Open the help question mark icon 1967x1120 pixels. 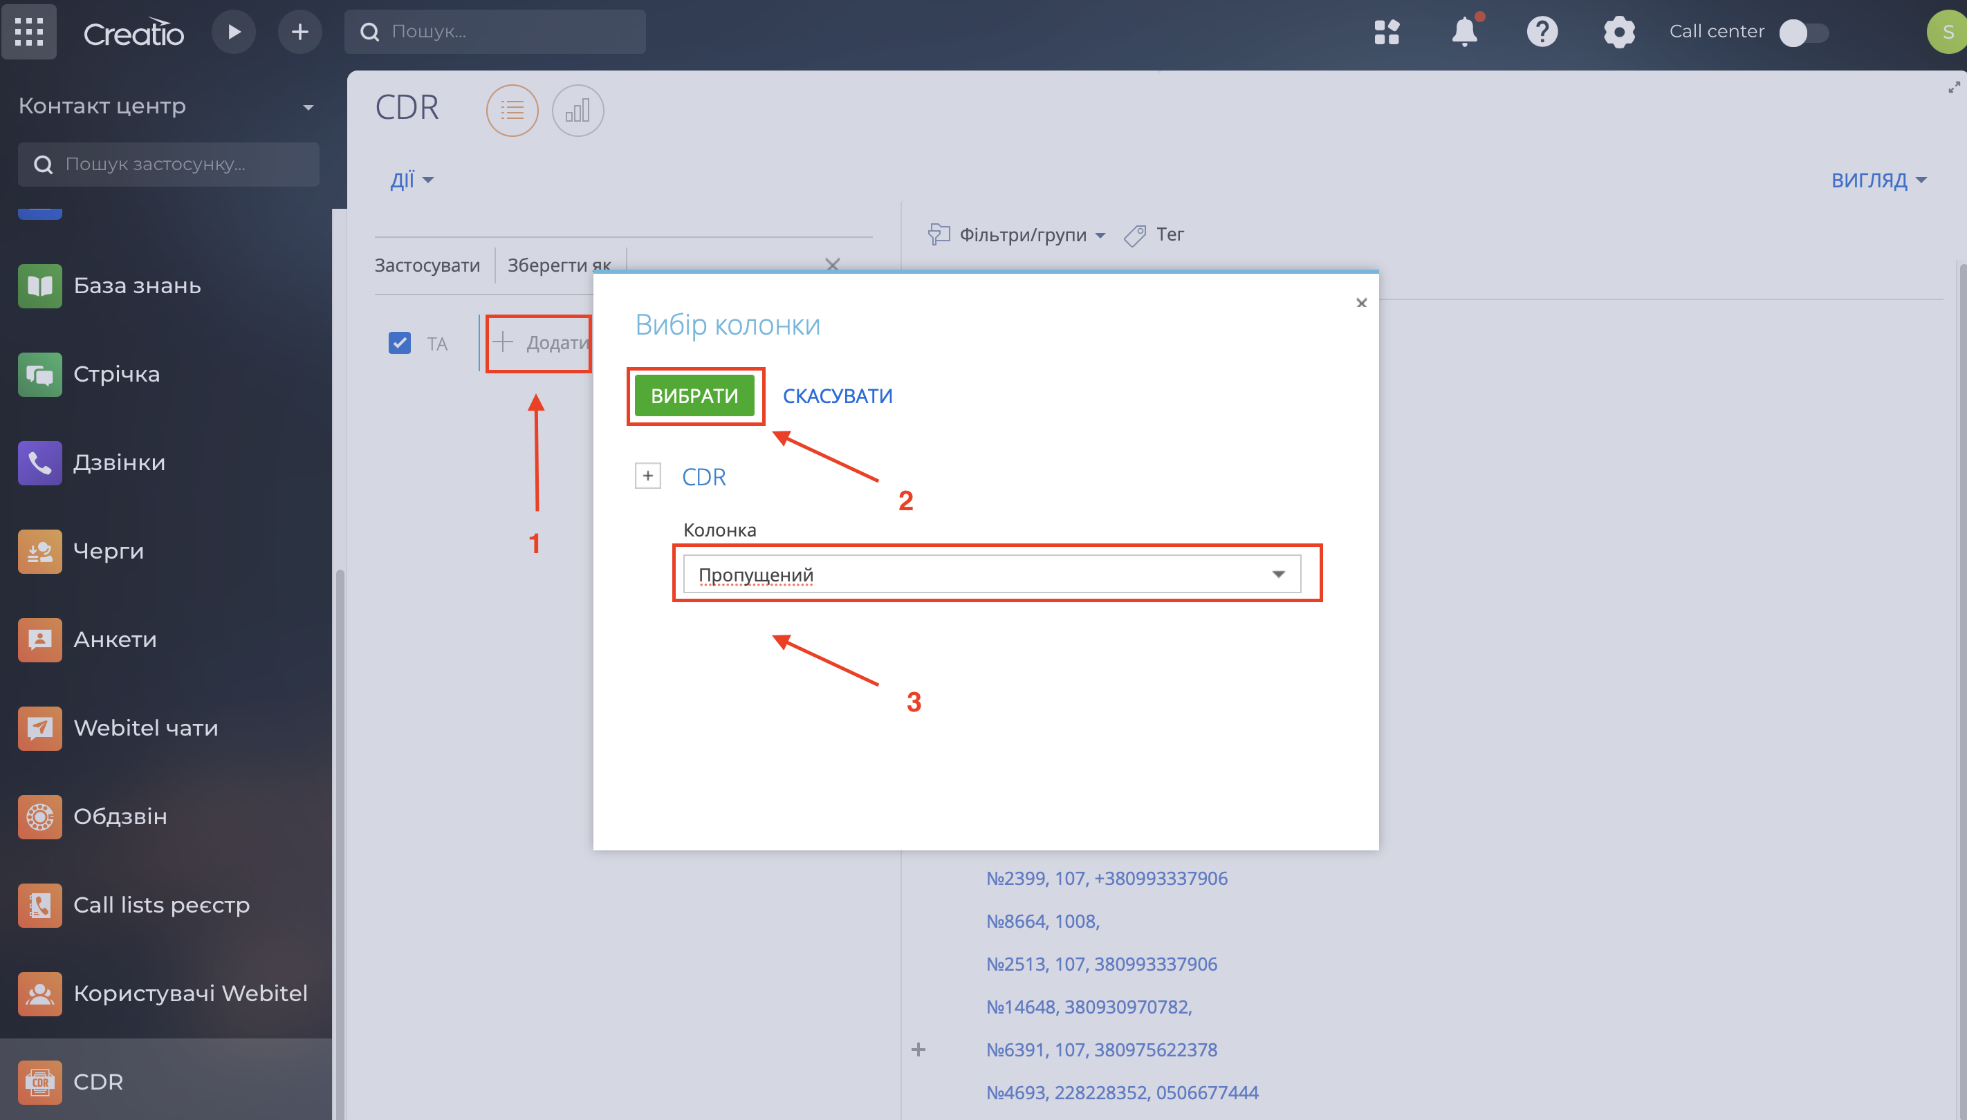click(1542, 32)
